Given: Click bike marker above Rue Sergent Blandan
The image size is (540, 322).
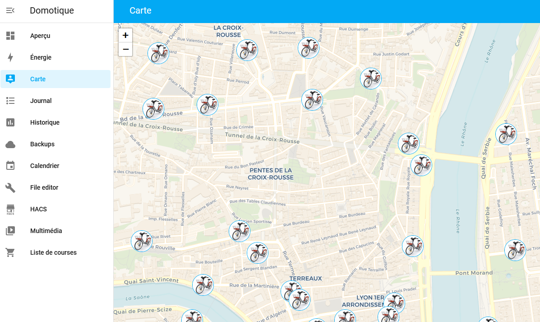Looking at the screenshot, I should [x=258, y=253].
